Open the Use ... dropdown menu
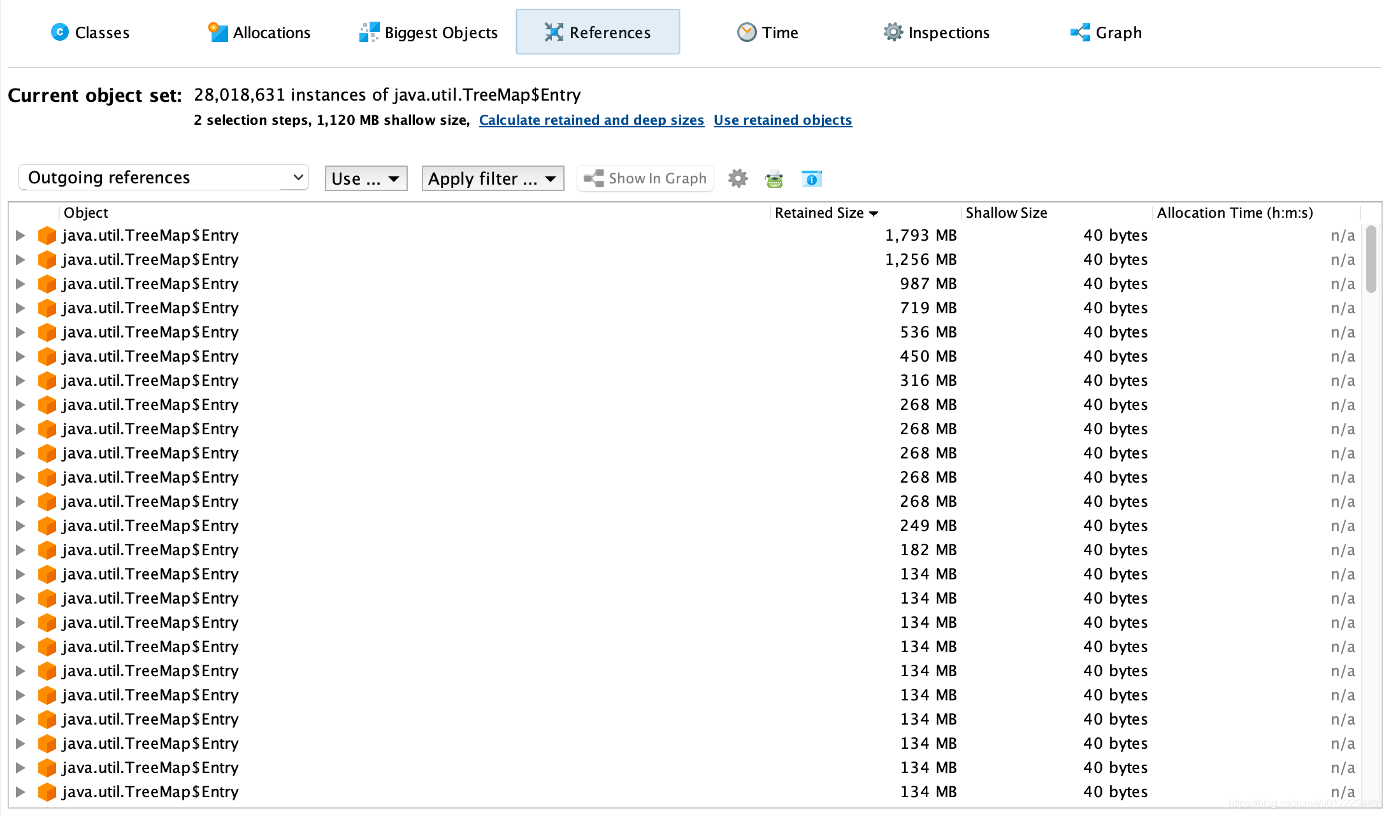The width and height of the screenshot is (1384, 815). click(366, 179)
